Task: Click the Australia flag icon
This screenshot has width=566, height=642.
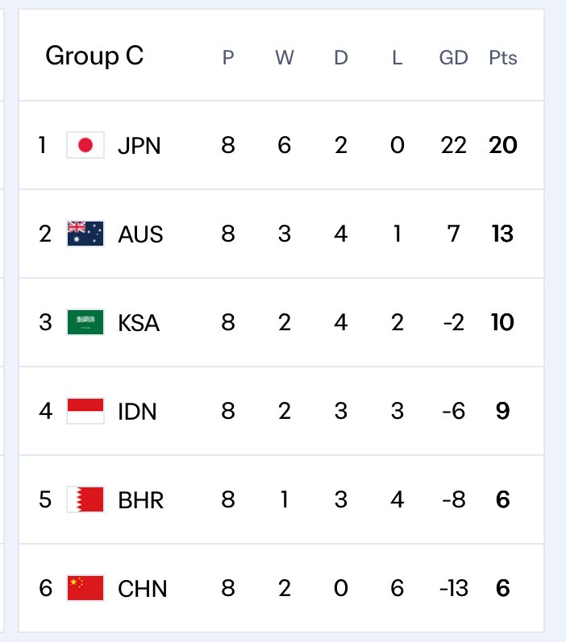Action: tap(85, 234)
